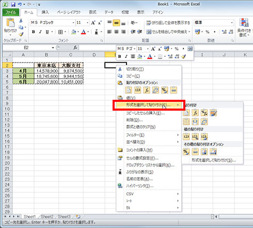Toggle Bold in the ribbon Font group
The width and height of the screenshot is (253, 228).
tap(34, 32)
